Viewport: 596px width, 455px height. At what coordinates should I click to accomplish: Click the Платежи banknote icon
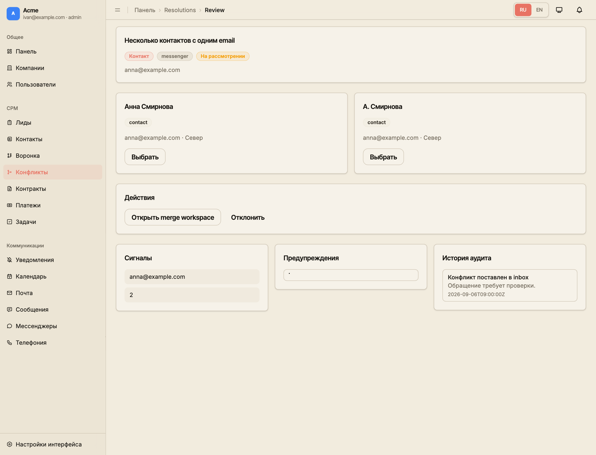coord(10,205)
